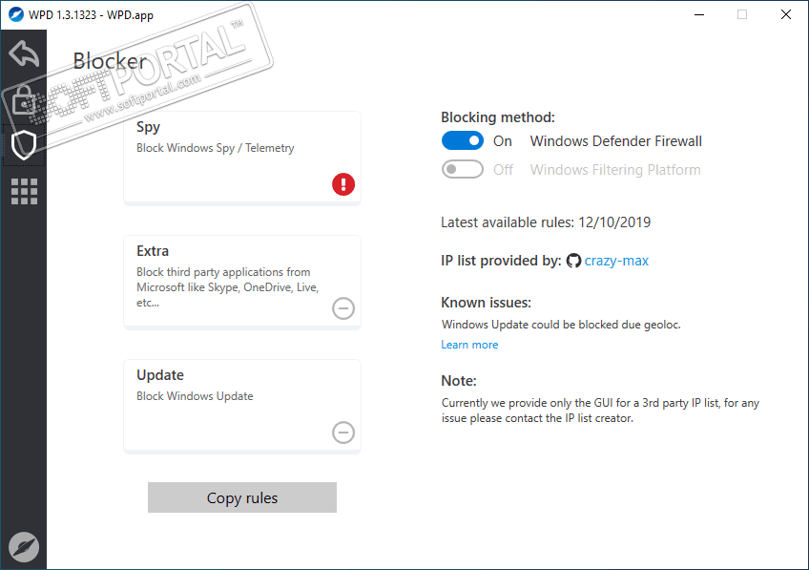Close the WPD window
This screenshot has width=809, height=570.
click(786, 14)
